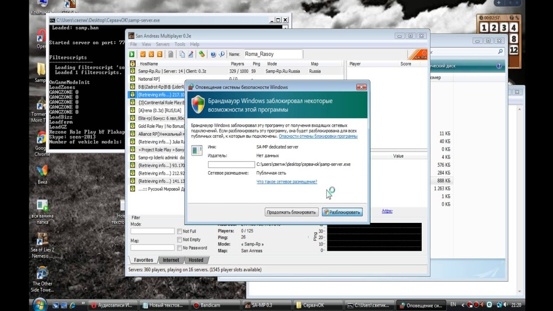Open the Sea of Lies 2 Nemesis shortcut
The width and height of the screenshot is (553, 311).
pos(42,245)
